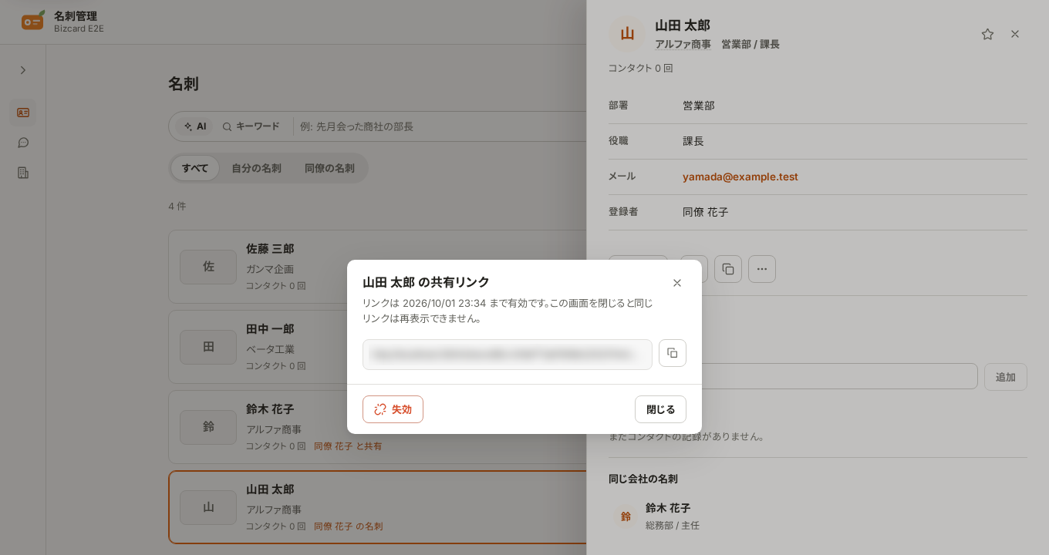Click the 佐 avatar in the card list
The image size is (1049, 555).
[x=208, y=267]
